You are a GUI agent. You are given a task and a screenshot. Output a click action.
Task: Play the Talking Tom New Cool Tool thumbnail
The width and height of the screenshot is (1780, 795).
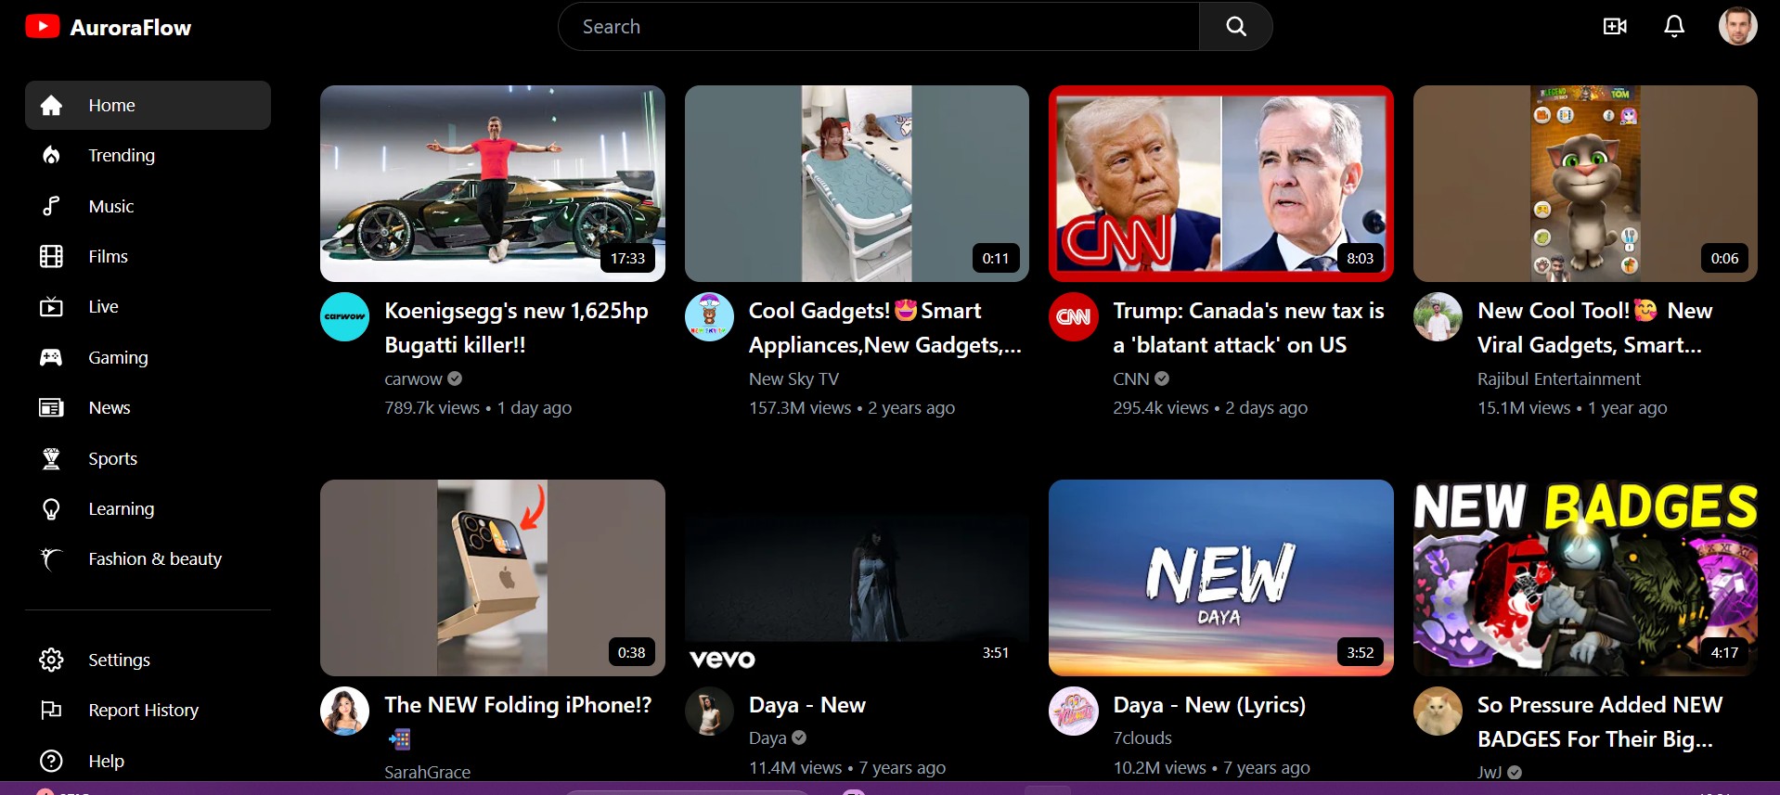click(x=1585, y=184)
